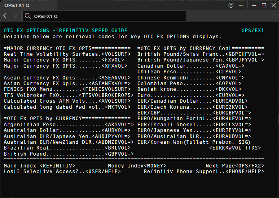Screen dimensions: 279x198
Task: Go to Main Index REFINITIV
Action: coord(40,166)
